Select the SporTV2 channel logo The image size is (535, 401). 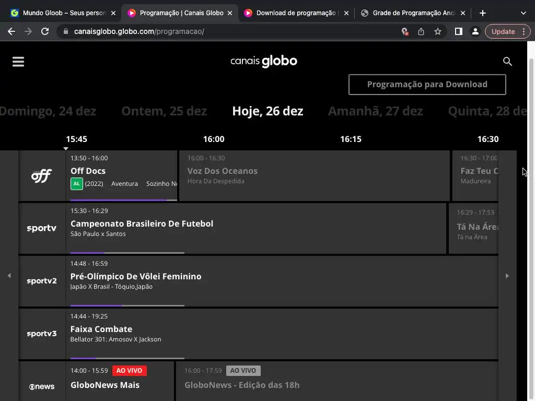[42, 281]
